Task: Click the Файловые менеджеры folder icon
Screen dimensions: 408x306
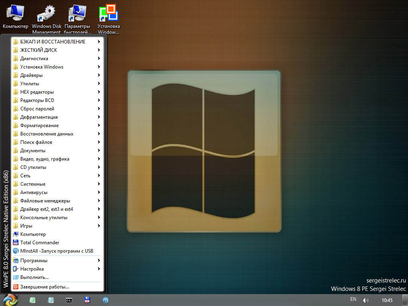Action: 16,201
